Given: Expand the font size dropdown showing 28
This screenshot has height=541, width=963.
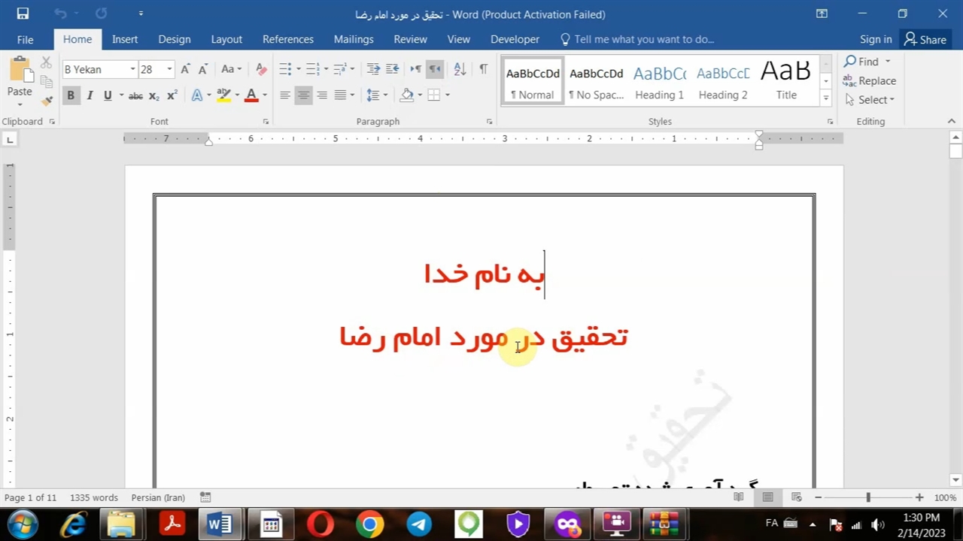Looking at the screenshot, I should pyautogui.click(x=169, y=69).
